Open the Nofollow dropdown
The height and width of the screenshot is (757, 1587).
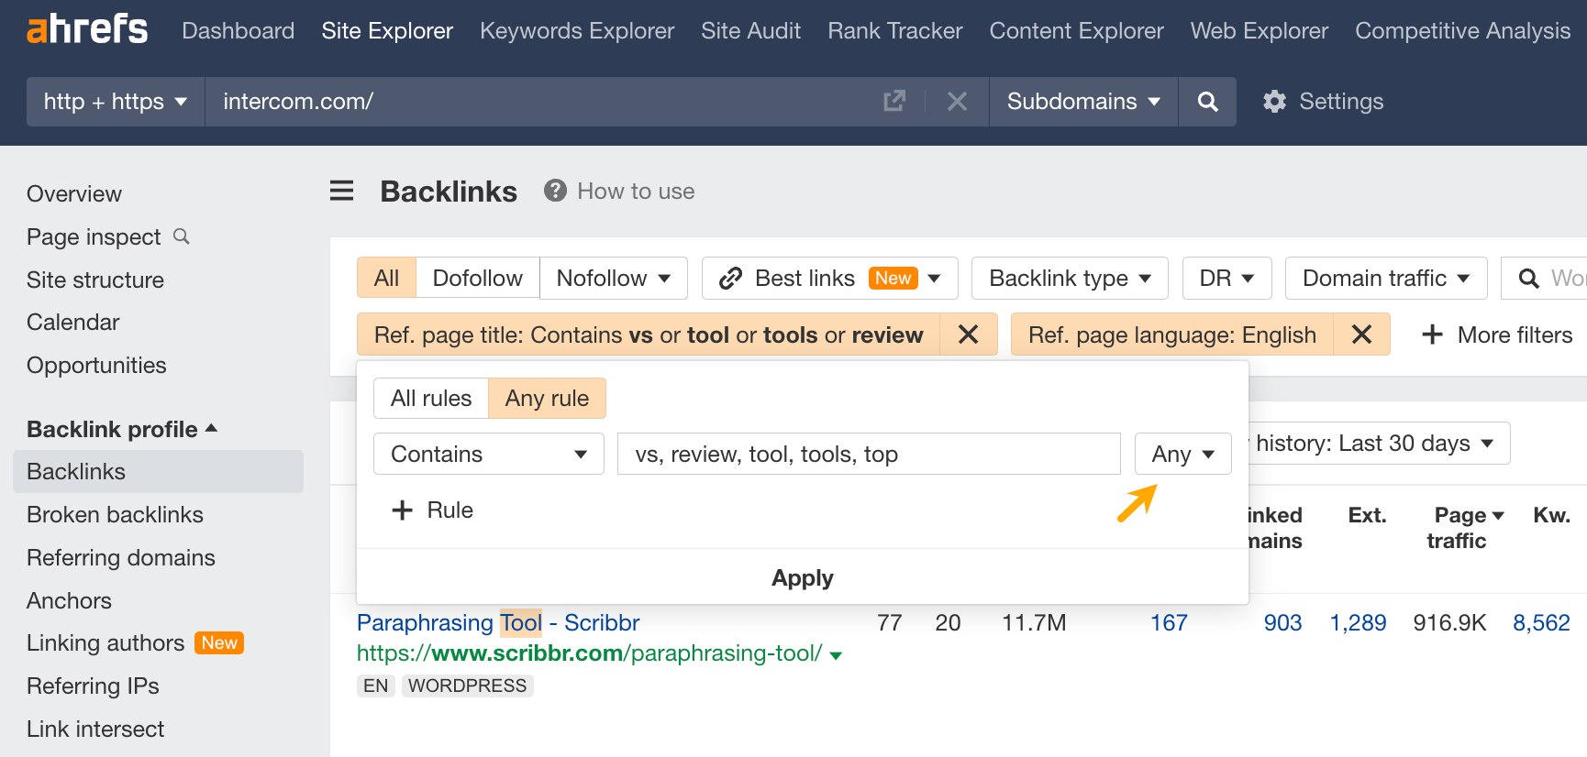(613, 278)
